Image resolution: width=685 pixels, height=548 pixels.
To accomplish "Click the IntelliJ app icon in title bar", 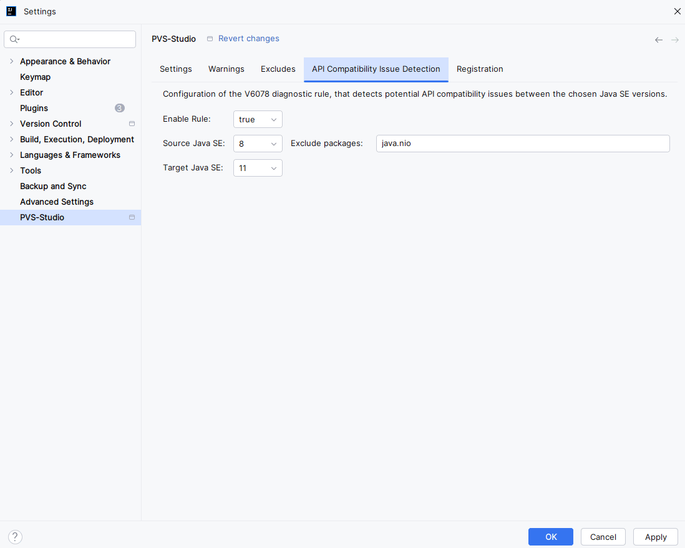I will pos(11,11).
